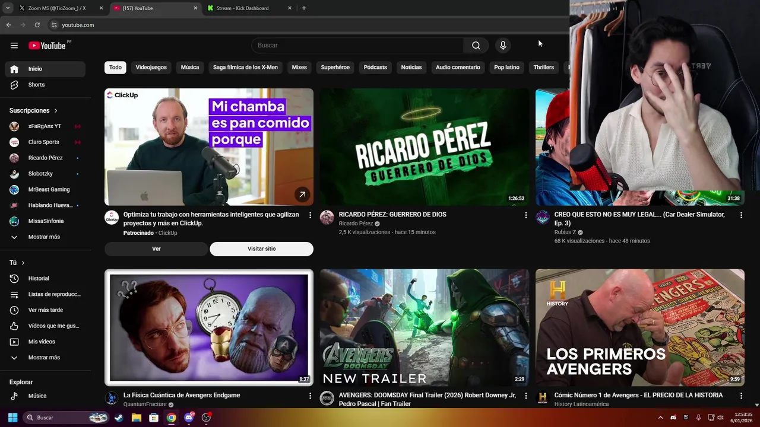Open Chrome tab search dropdown
The height and width of the screenshot is (427, 760).
tap(8, 8)
